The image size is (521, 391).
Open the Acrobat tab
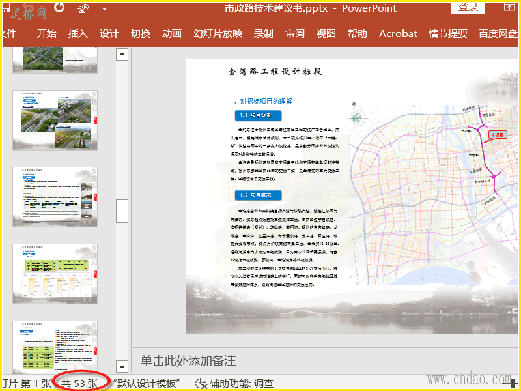coord(398,34)
